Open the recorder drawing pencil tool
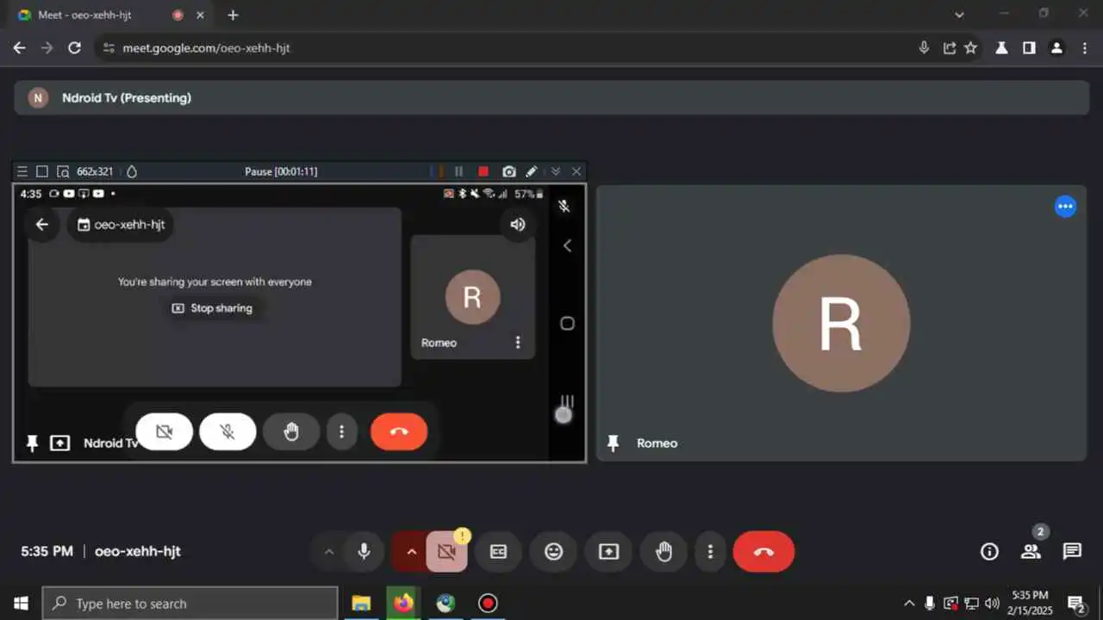This screenshot has width=1103, height=620. [x=532, y=171]
